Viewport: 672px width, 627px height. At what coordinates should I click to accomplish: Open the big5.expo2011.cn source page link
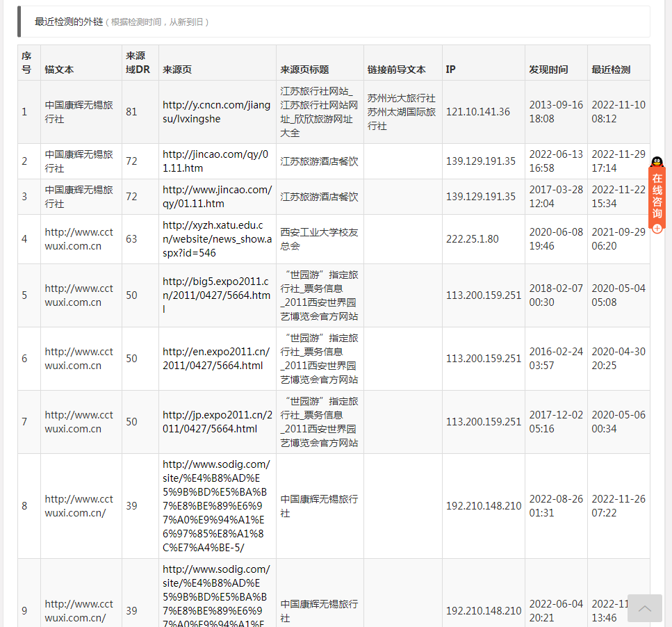216,295
